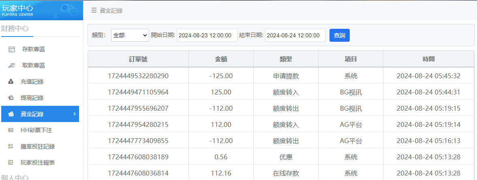Click the 開始日期 date input field
Screen dimensions: 477x180
(x=207, y=35)
